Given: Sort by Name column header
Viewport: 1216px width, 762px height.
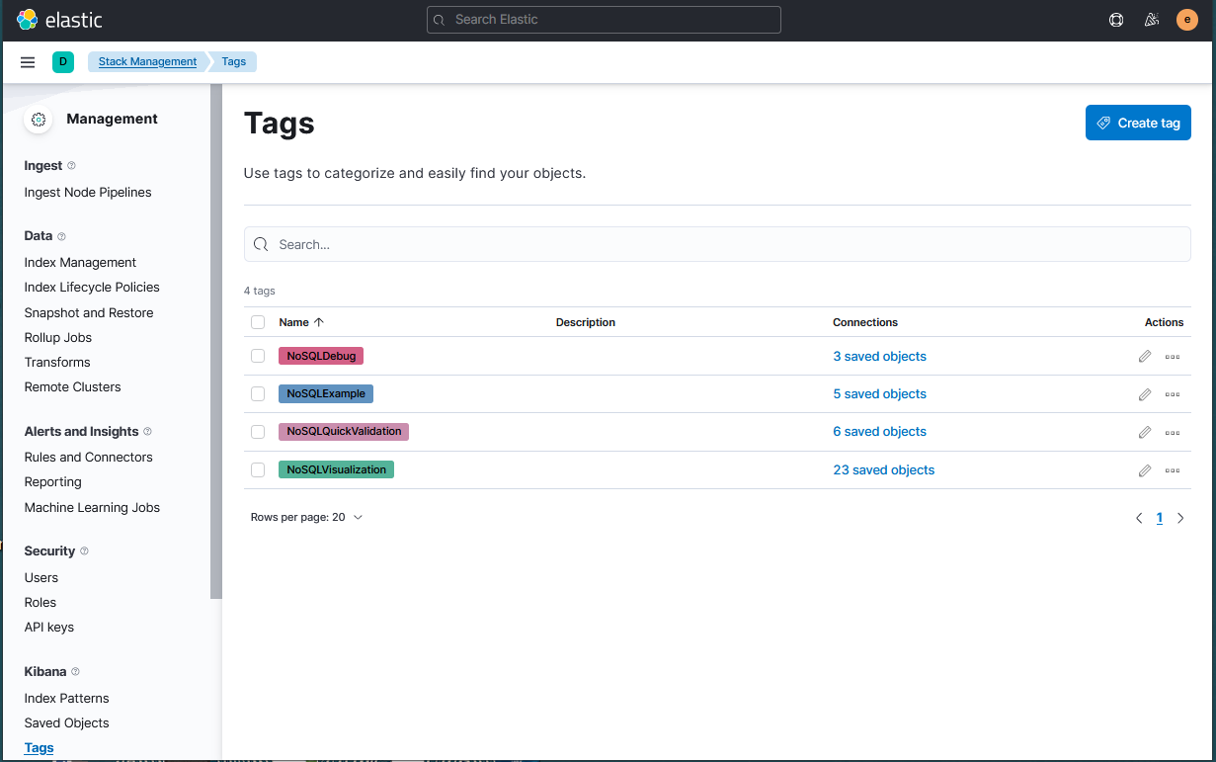Looking at the screenshot, I should click(301, 322).
